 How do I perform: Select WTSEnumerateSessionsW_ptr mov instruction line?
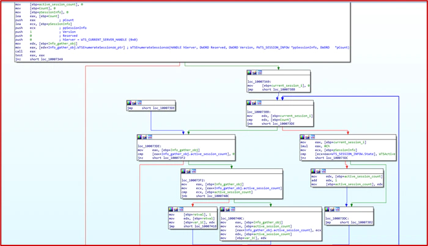[182, 48]
